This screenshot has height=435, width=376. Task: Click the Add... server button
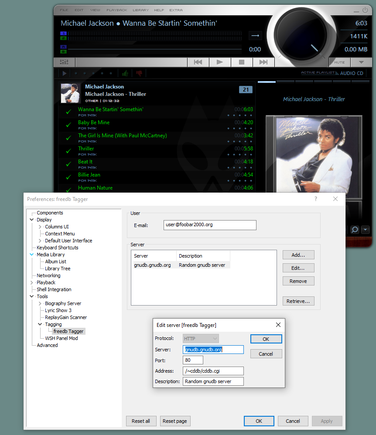point(298,255)
